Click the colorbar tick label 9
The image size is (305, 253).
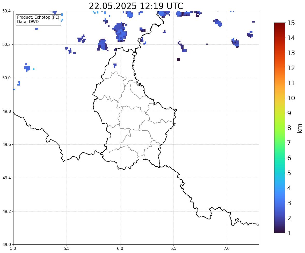289,113
